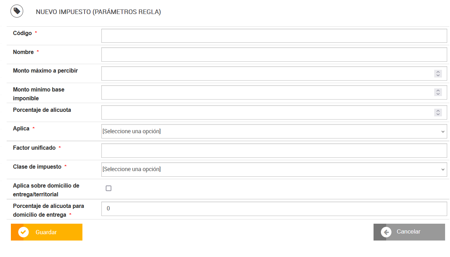Viewport: 450px width, 257px height.
Task: Click the Factor unificado text field
Action: [x=274, y=150]
